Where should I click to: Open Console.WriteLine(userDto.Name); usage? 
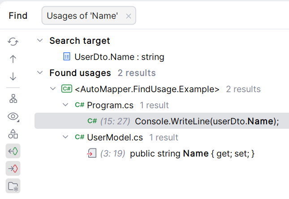point(207,121)
